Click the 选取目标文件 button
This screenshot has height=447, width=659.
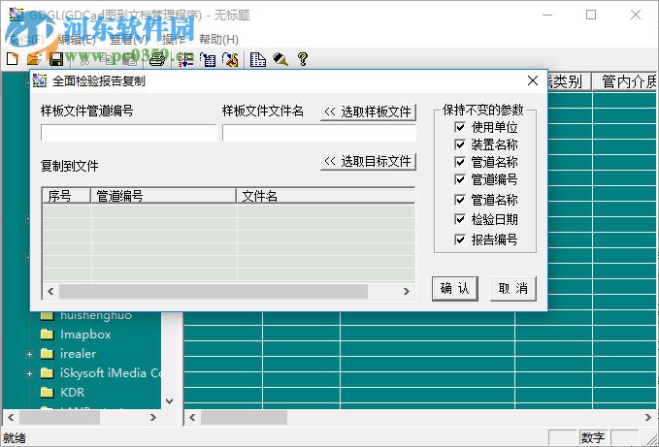coord(368,162)
